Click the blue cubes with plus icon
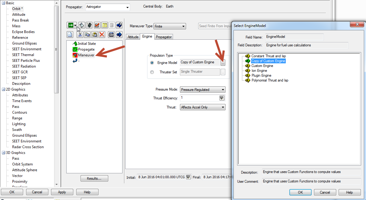The height and width of the screenshot is (200, 366). click(119, 25)
